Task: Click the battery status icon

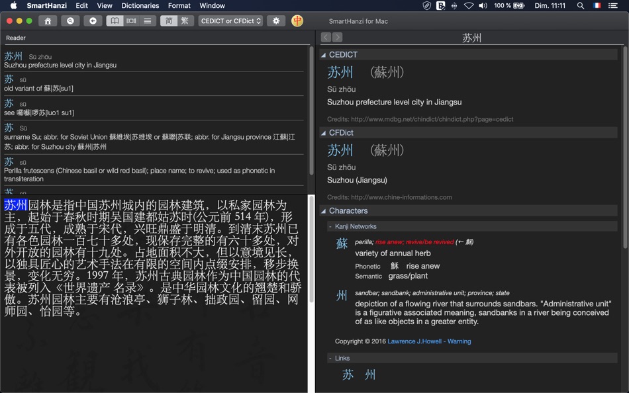Action: pyautogui.click(x=519, y=5)
